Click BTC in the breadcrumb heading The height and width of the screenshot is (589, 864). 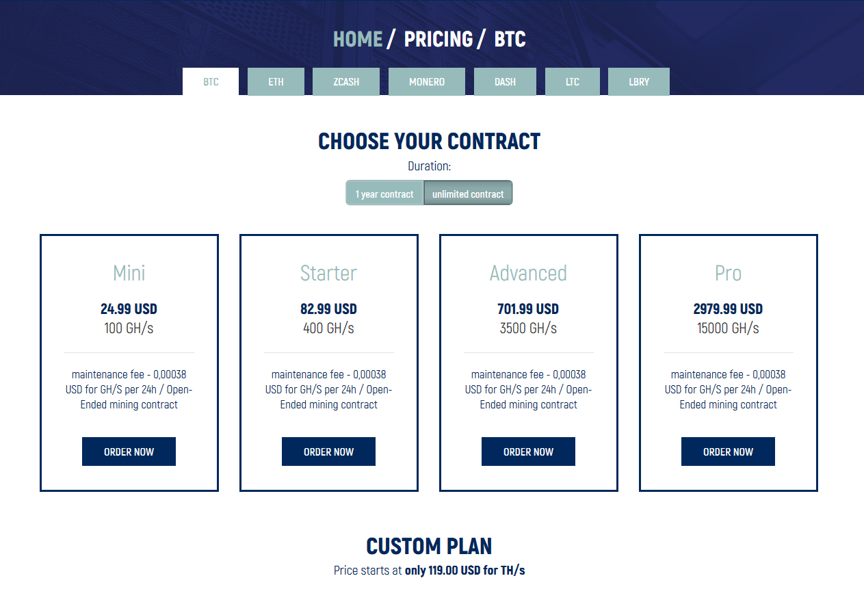510,39
